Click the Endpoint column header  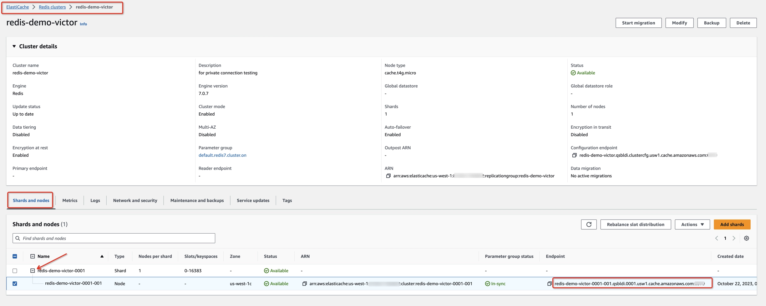555,256
